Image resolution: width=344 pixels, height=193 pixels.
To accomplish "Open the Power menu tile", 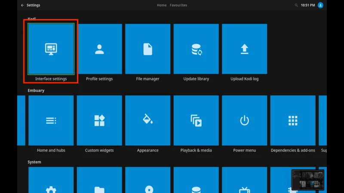I will tap(244, 121).
